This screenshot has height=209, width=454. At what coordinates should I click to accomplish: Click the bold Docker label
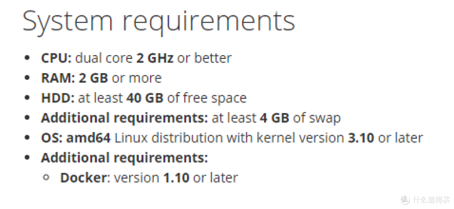[x=83, y=177]
